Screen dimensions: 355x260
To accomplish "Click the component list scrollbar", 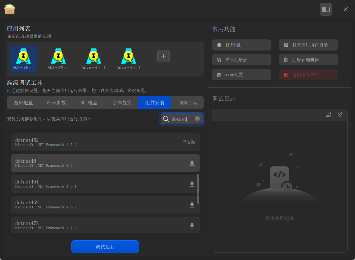I will tap(198, 189).
